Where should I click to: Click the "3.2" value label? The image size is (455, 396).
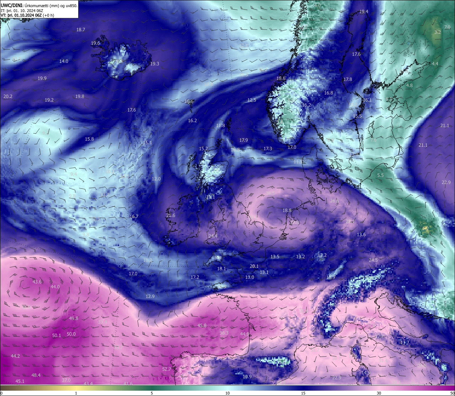point(438,32)
